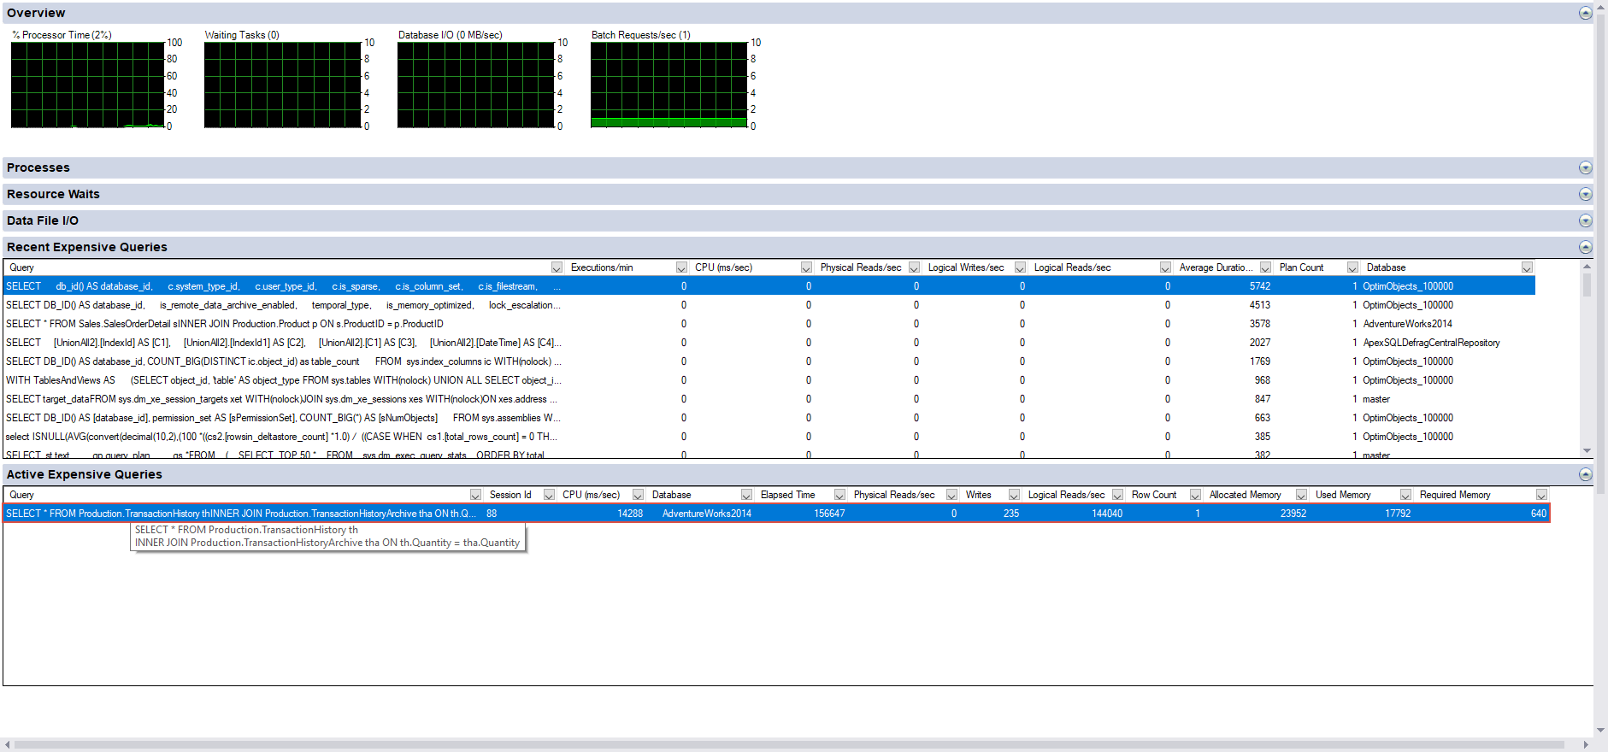Click the main vertical scrollbar down arrow
The image size is (1608, 752).
(x=1601, y=731)
